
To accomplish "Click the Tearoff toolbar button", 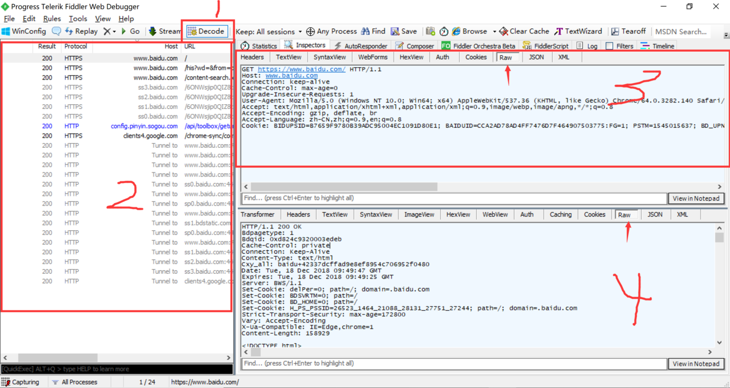I will (x=628, y=31).
